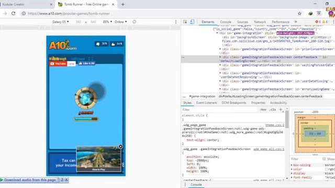The height and width of the screenshot is (188, 335).
Task: Expand the userDataMissing div node
Action: (220, 81)
